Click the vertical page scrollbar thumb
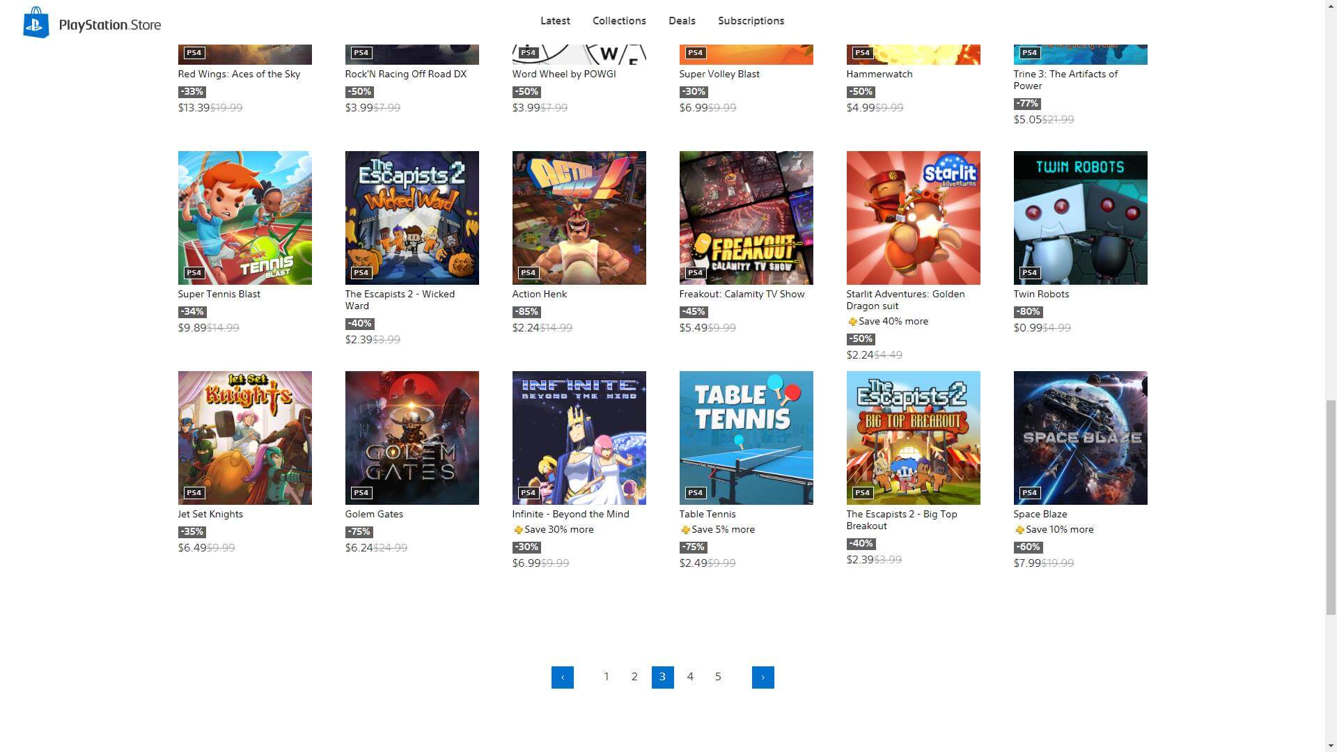The height and width of the screenshot is (752, 1337). pyautogui.click(x=1331, y=508)
